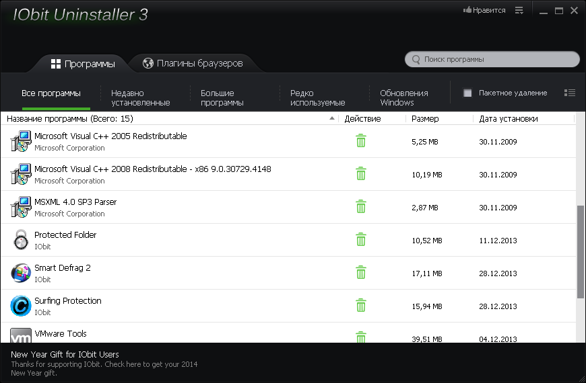Screen dimensions: 586x383
Task: Select the VMware Tools entry name
Action: [60, 333]
